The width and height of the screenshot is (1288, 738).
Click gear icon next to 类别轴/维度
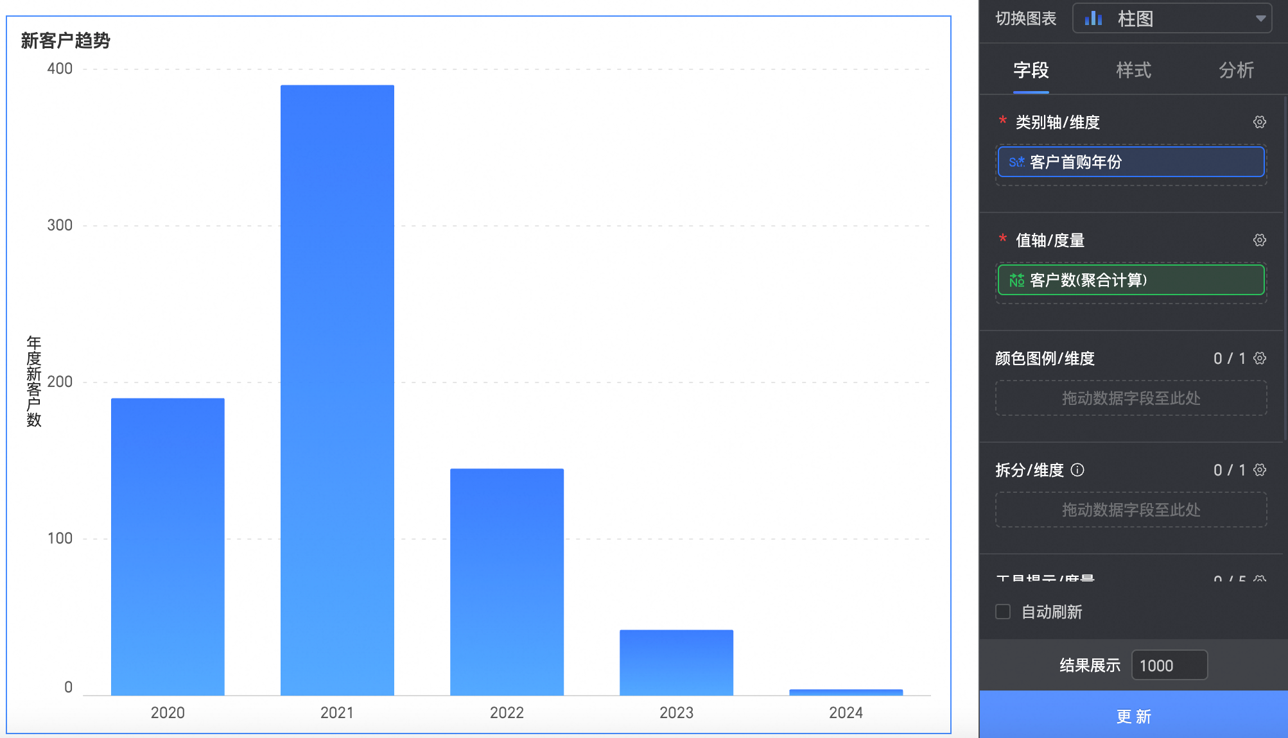(x=1259, y=122)
